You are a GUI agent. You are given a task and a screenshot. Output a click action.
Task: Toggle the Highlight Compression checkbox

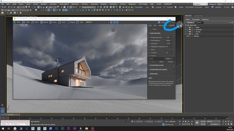coord(150,47)
